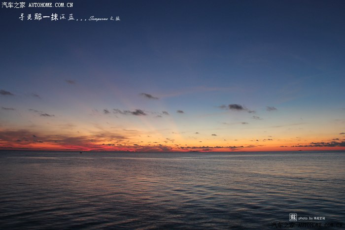Click the square 蘇 seal stamp icon

[293, 217]
